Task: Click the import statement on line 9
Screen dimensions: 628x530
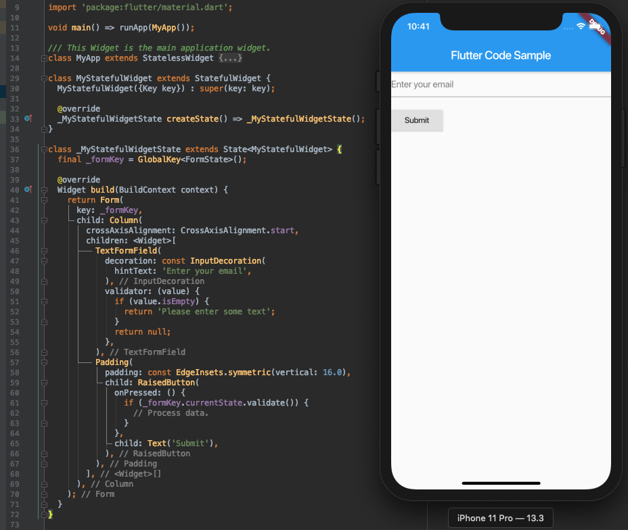Action: click(x=140, y=7)
